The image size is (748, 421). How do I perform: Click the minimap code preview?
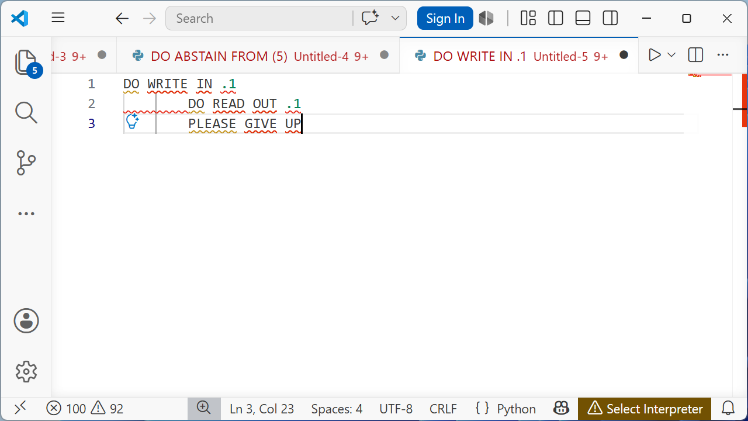click(x=710, y=75)
